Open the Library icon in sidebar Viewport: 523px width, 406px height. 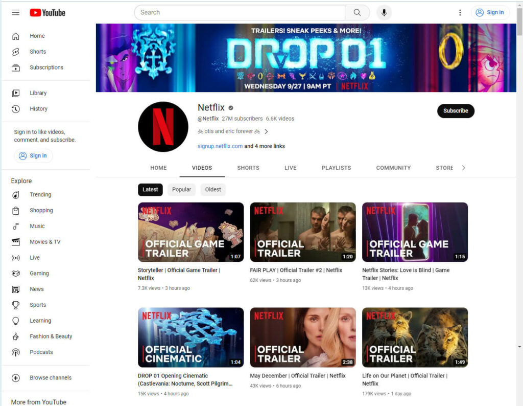click(x=16, y=93)
